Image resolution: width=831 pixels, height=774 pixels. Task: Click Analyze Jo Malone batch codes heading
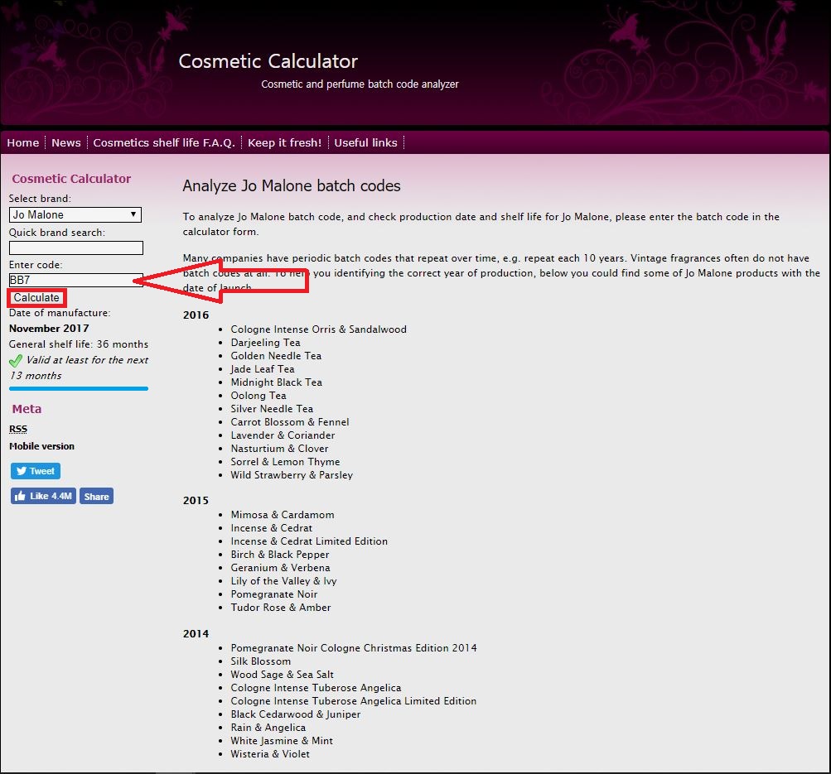coord(292,186)
